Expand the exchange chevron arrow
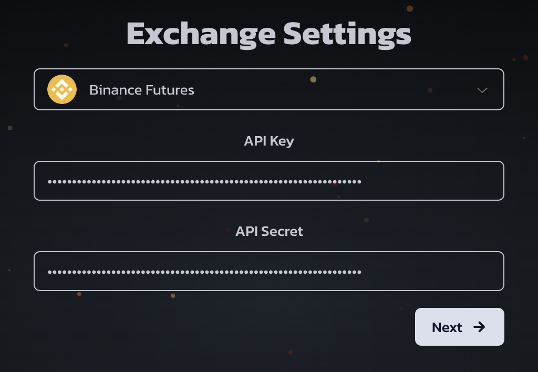The image size is (538, 372). coord(482,90)
